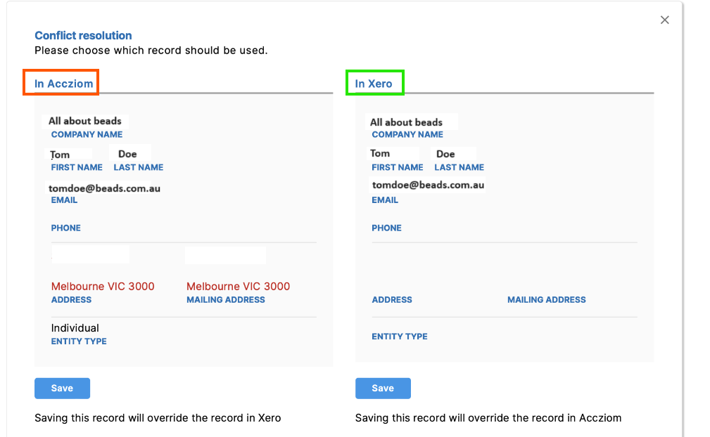Click last name Doe in Accziom record

pyautogui.click(x=127, y=154)
